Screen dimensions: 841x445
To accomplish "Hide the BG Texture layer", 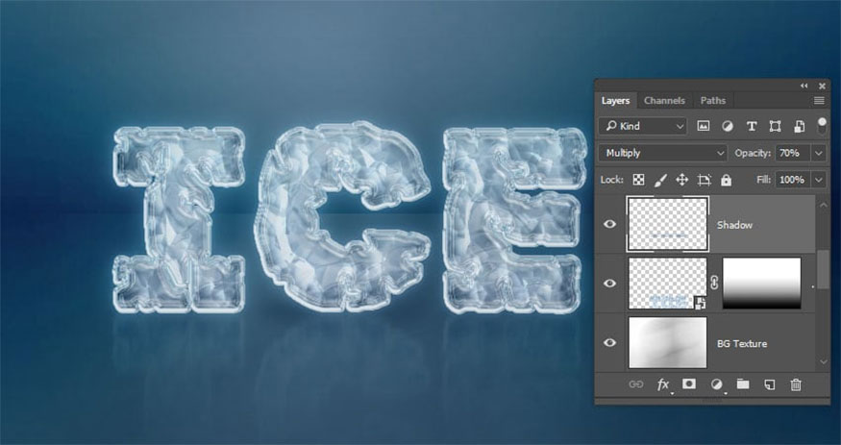I will pos(609,342).
